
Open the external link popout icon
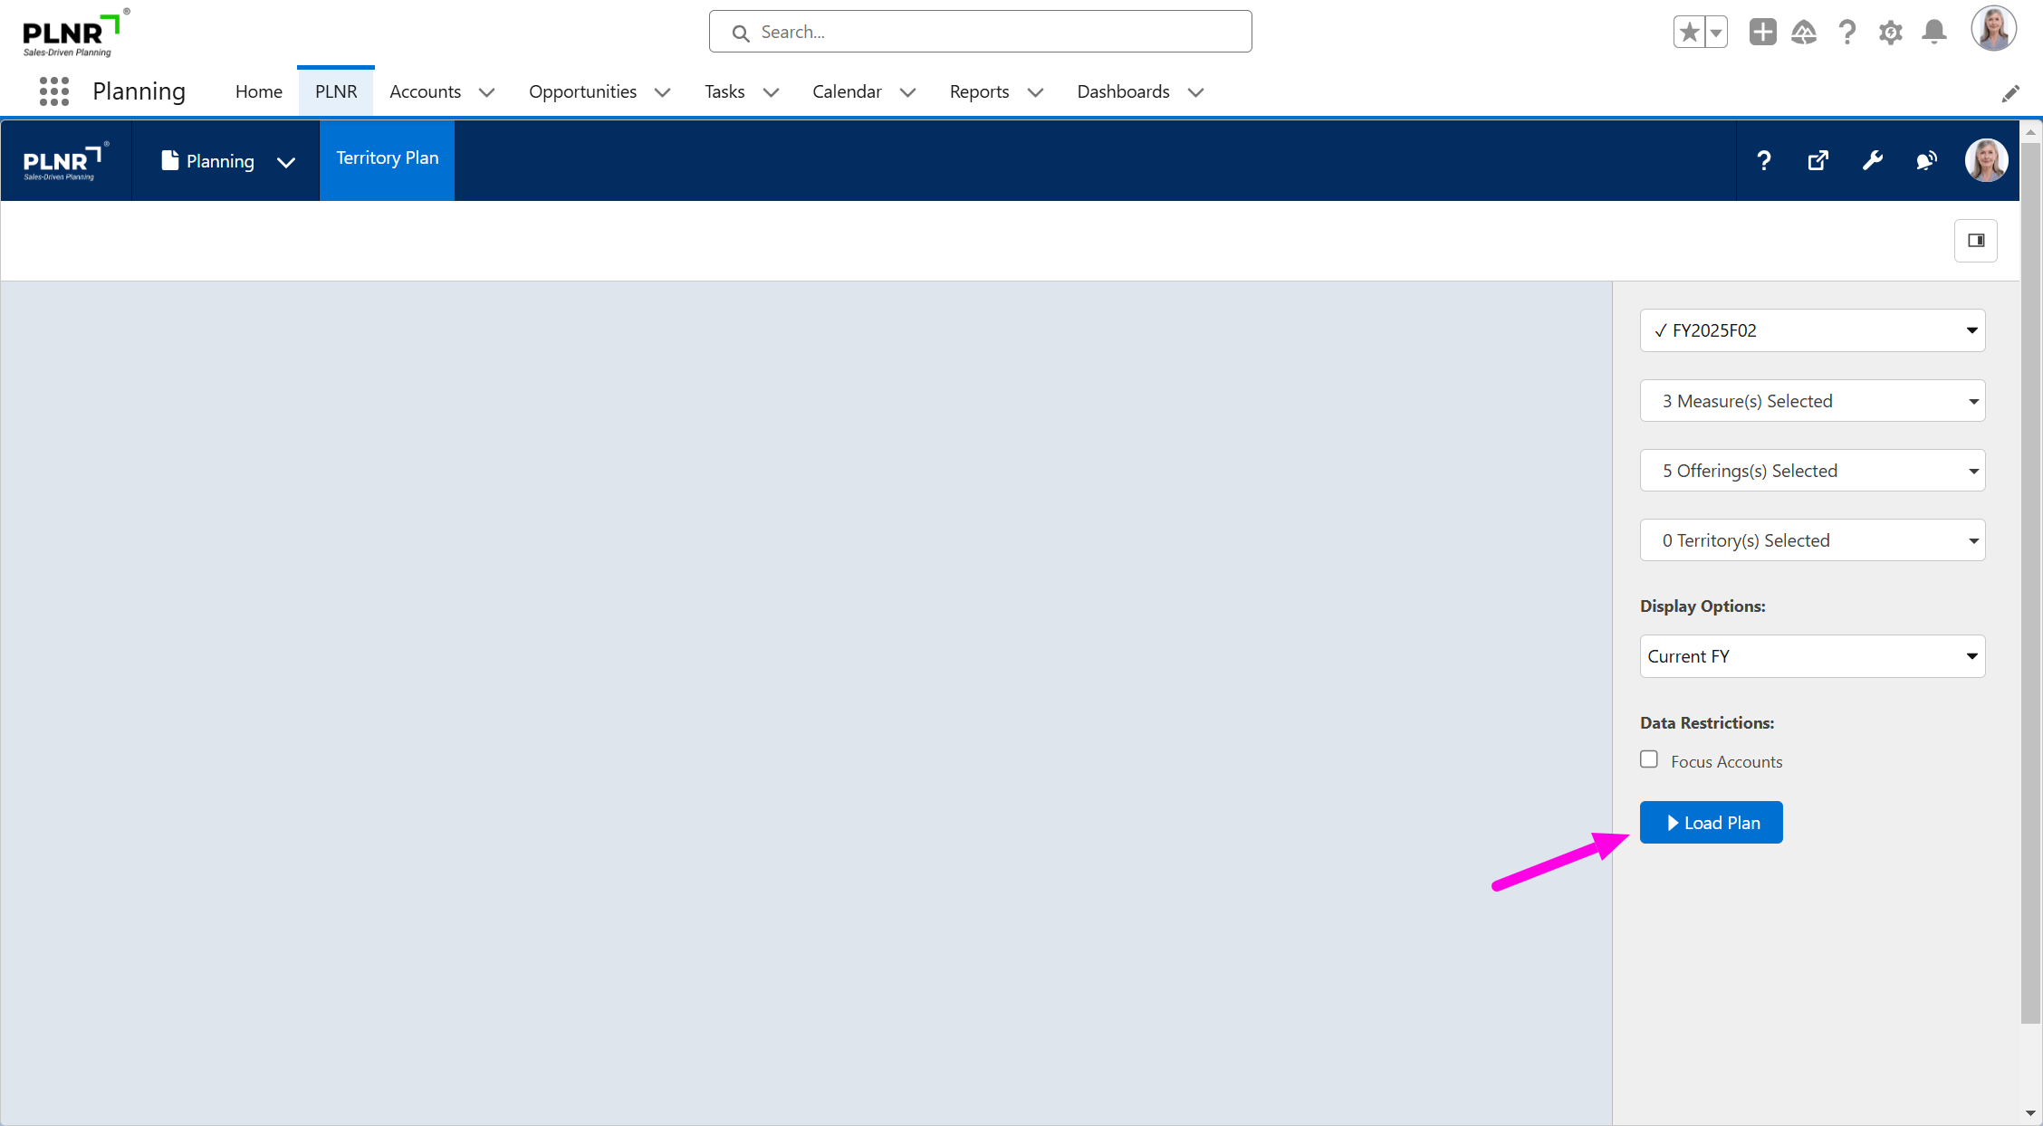1818,161
